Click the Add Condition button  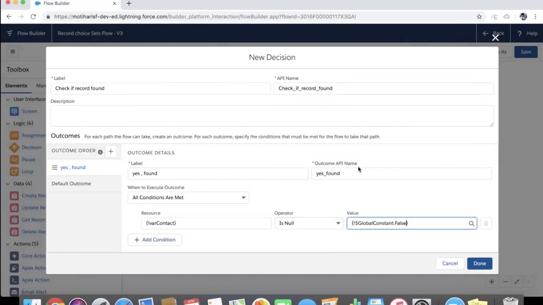(155, 240)
